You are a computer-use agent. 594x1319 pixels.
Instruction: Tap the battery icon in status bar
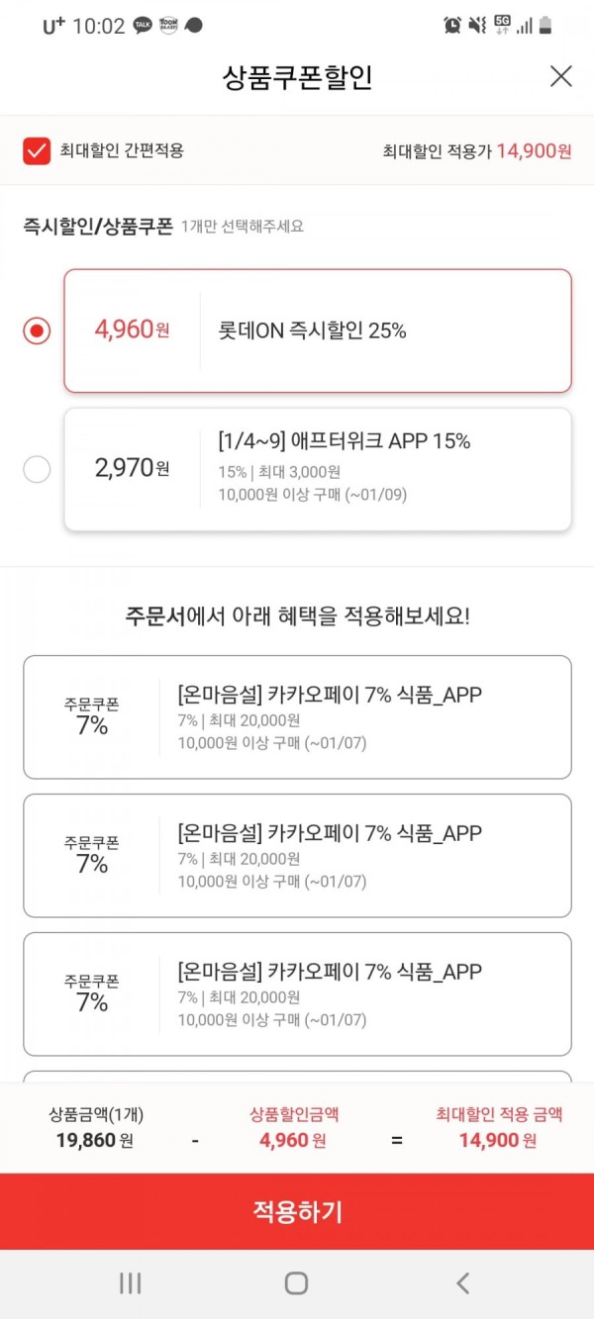pos(545,26)
